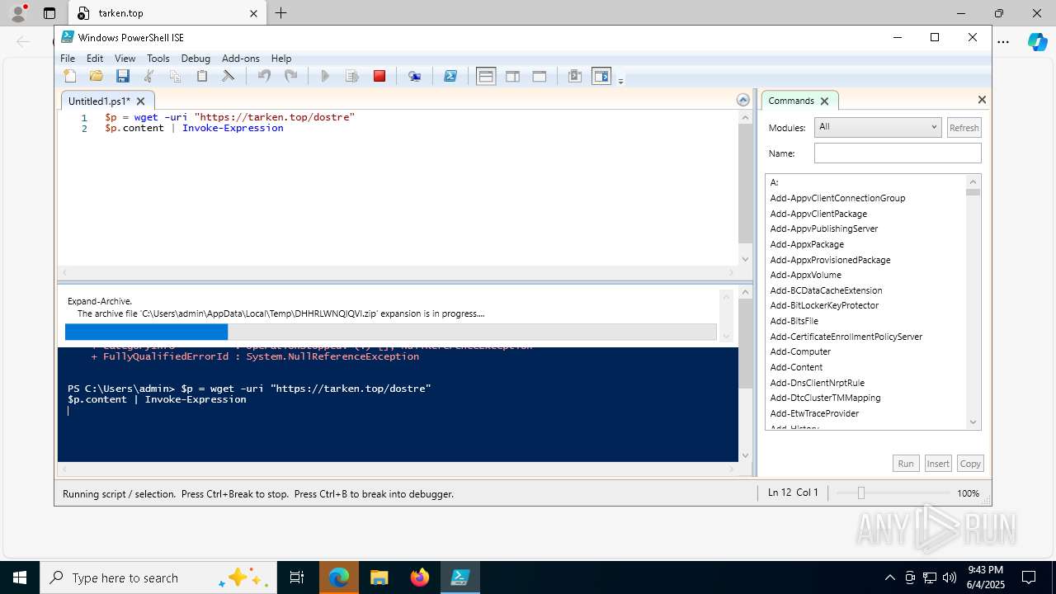The image size is (1056, 594).
Task: Run selection using the toolbar icon
Action: [352, 76]
